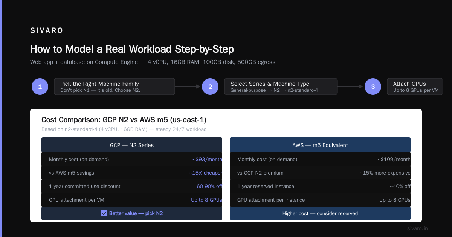
Task: Click the 1-year committed use discount label
Action: tap(85, 186)
